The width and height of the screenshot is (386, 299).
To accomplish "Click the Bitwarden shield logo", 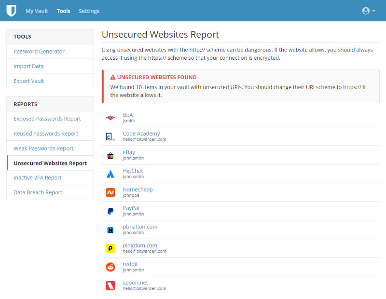I will 11,11.
